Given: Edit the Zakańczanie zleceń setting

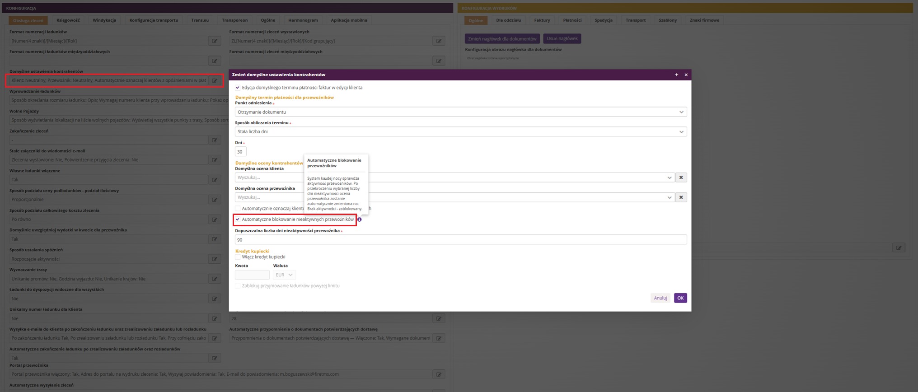Looking at the screenshot, I should pos(215,140).
